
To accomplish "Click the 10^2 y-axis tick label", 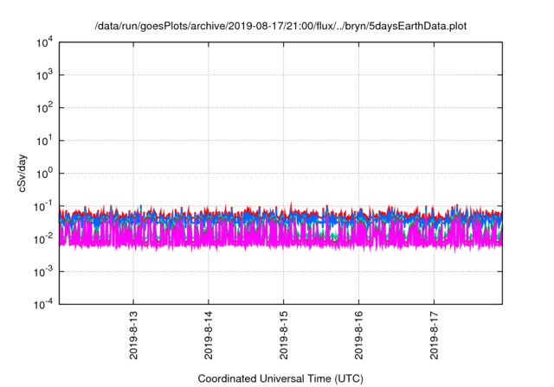I will click(x=44, y=108).
